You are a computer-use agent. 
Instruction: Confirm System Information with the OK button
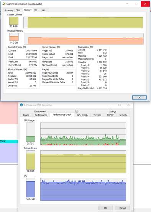(x=139, y=98)
